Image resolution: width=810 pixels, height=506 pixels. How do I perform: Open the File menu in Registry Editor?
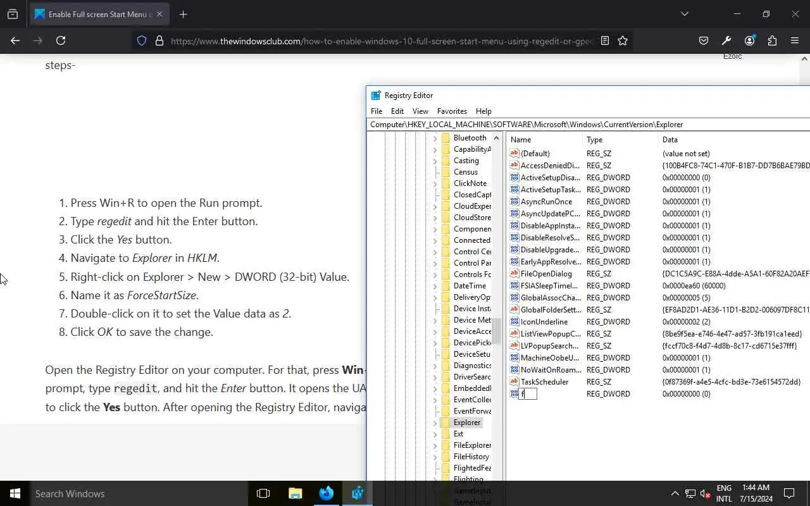(x=377, y=111)
